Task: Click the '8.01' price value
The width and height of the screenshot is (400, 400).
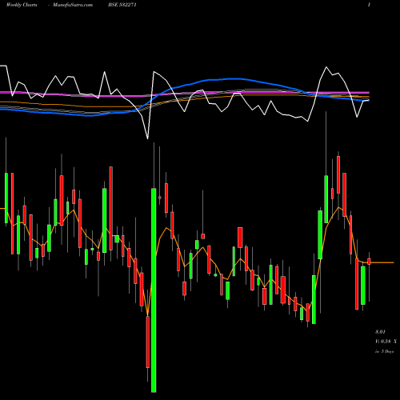Action: coord(380,332)
